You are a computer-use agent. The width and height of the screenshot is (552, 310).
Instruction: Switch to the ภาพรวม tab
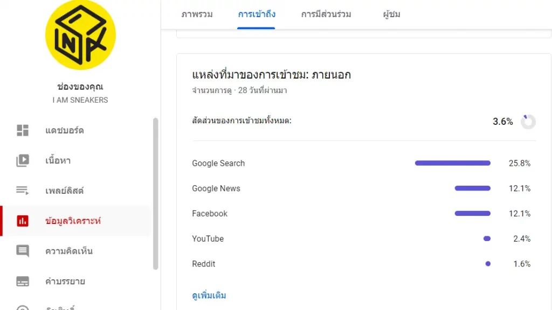click(x=197, y=15)
